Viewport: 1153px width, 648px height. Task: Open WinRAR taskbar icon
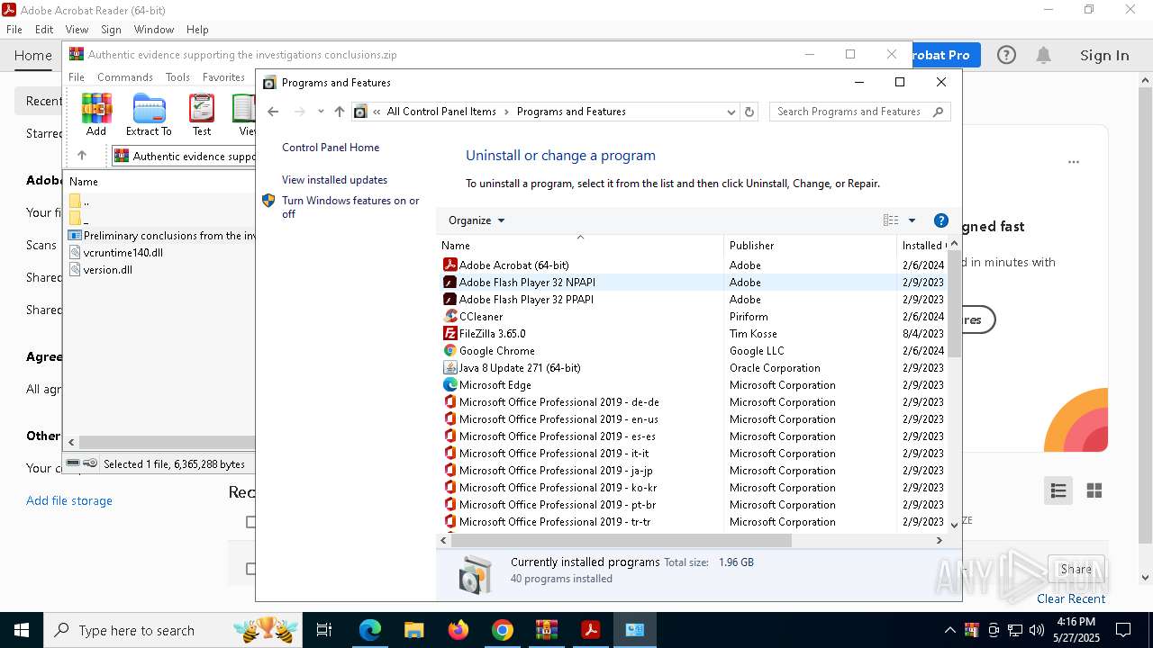click(x=546, y=630)
